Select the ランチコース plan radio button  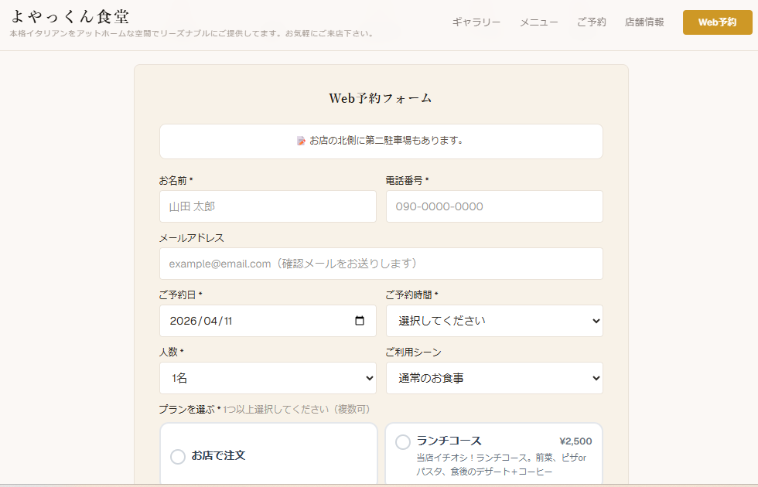pyautogui.click(x=403, y=441)
